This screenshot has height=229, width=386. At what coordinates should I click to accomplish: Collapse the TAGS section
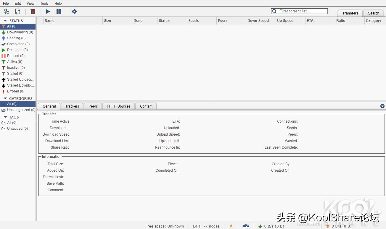click(6, 117)
